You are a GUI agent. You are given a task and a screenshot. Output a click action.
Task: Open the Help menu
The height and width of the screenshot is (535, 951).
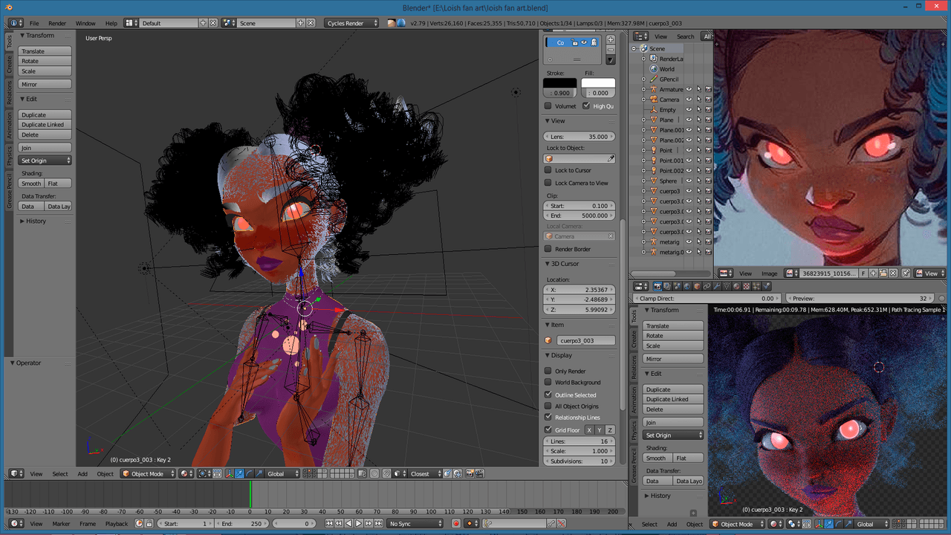click(x=111, y=23)
